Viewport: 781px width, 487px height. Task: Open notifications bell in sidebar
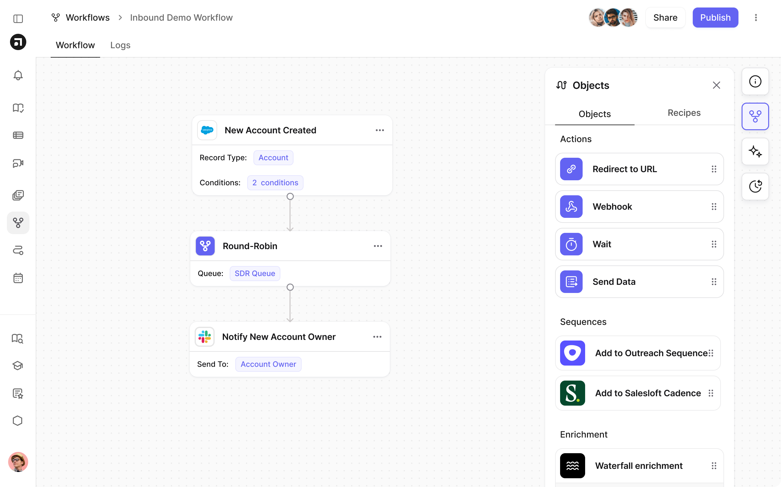(18, 75)
